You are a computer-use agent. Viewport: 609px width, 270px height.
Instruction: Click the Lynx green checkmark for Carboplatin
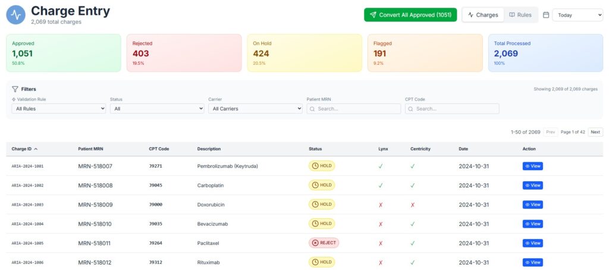click(x=381, y=186)
